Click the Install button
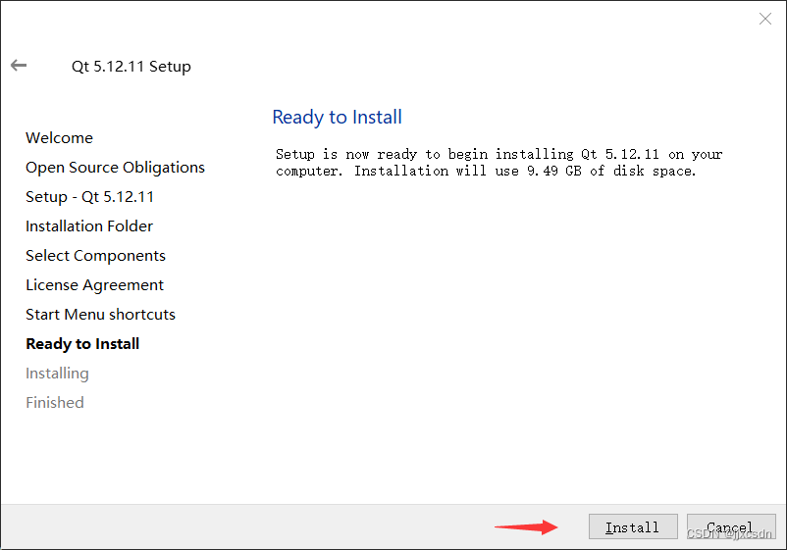Image resolution: width=787 pixels, height=550 pixels. pos(633,526)
